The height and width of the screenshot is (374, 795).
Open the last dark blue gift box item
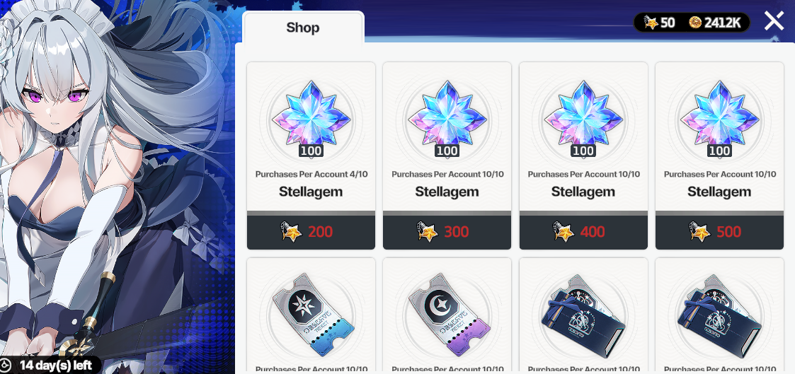click(x=719, y=315)
